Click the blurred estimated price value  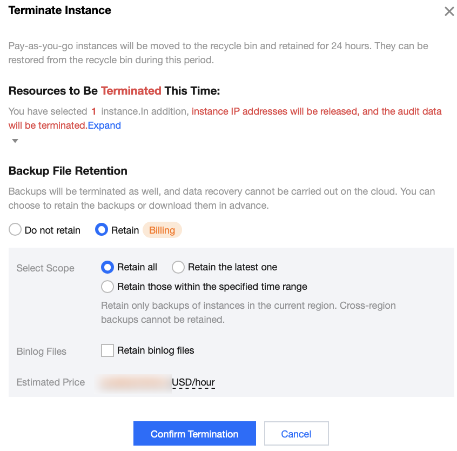click(x=135, y=382)
